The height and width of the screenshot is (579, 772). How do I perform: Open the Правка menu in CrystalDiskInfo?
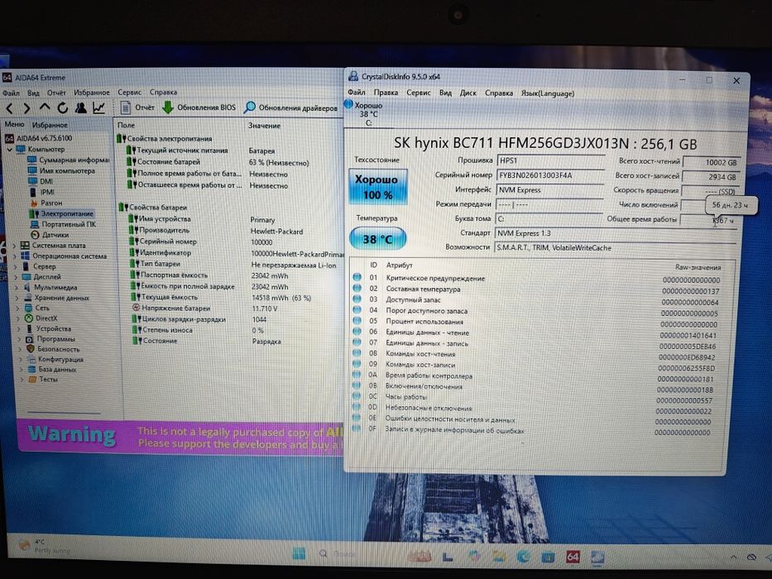pos(386,92)
